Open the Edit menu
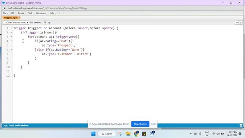Viewport: 245px width, 138px height. click(x=13, y=13)
